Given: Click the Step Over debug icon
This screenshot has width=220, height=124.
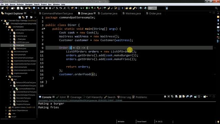Looking at the screenshot, I should 60,8.
